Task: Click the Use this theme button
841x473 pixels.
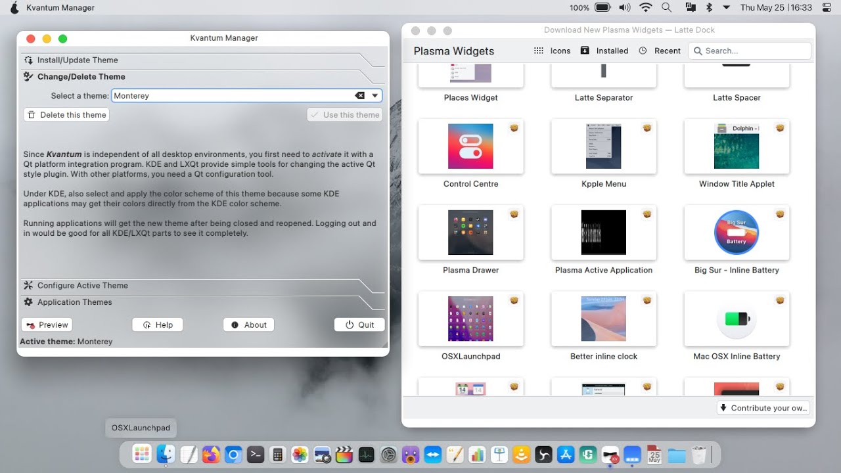Action: [x=345, y=115]
